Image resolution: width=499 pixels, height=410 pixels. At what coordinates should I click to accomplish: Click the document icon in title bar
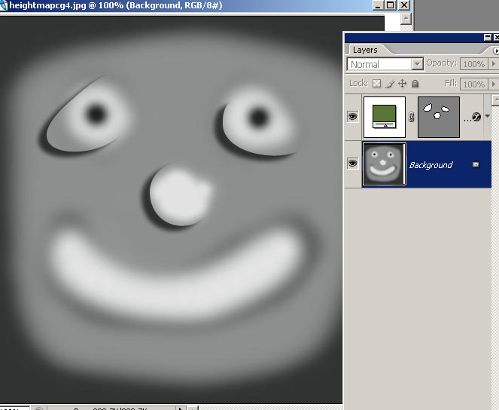coord(3,6)
